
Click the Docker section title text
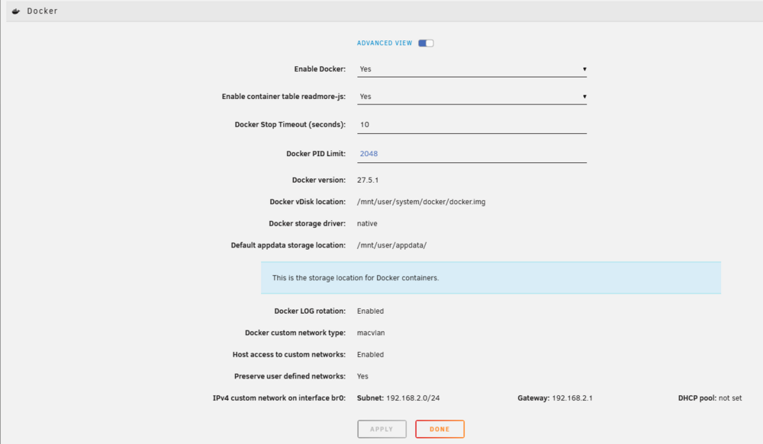click(x=42, y=11)
